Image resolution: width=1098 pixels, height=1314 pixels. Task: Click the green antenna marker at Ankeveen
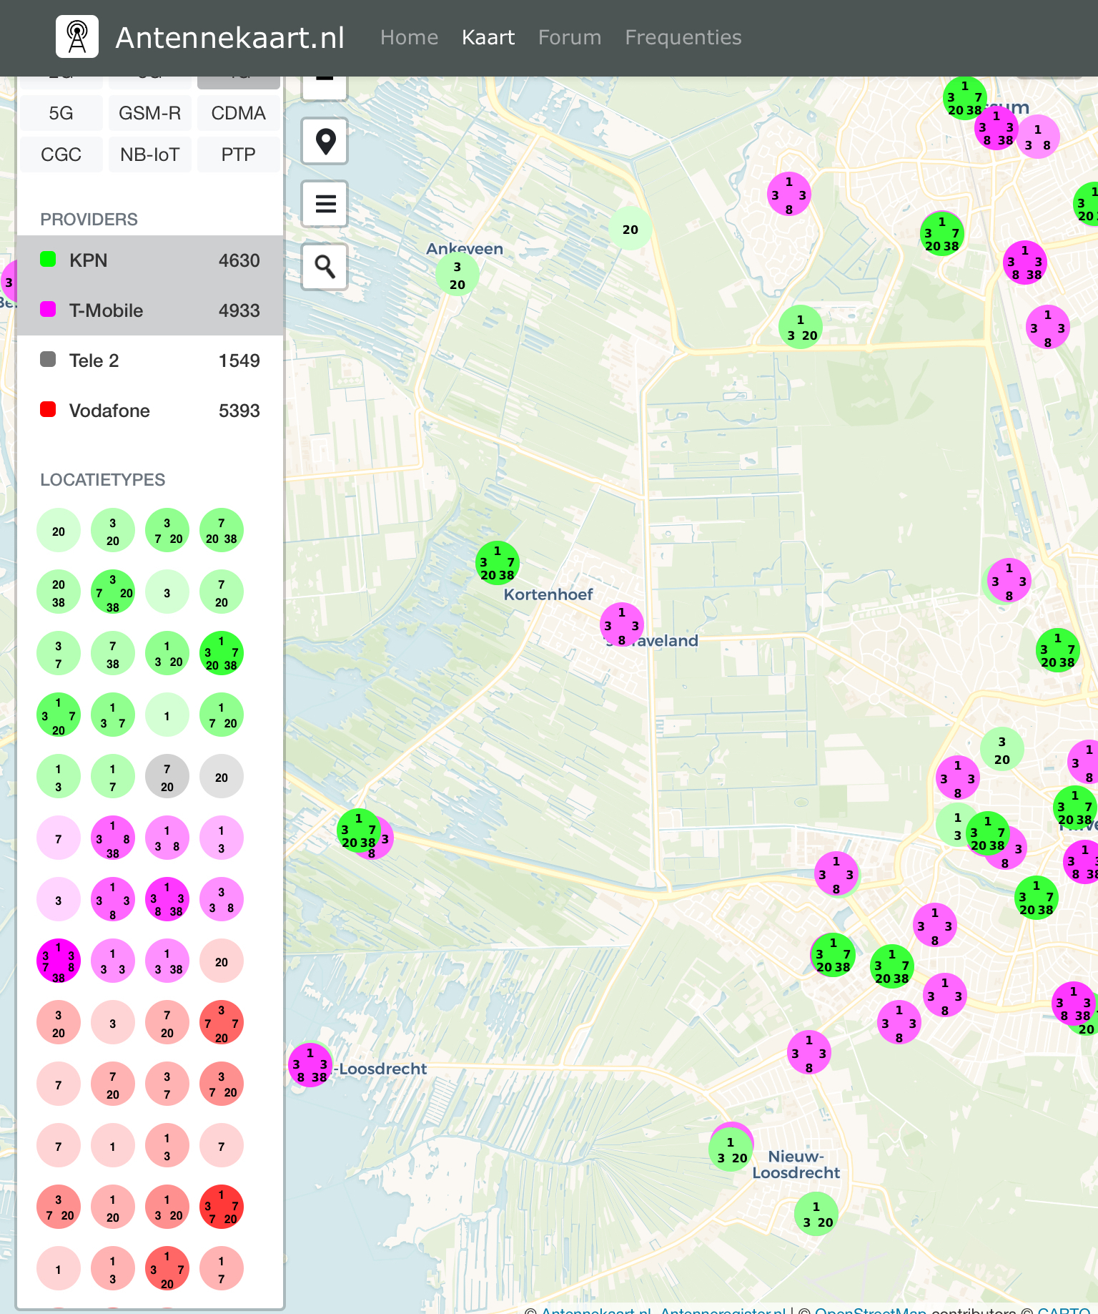(457, 275)
